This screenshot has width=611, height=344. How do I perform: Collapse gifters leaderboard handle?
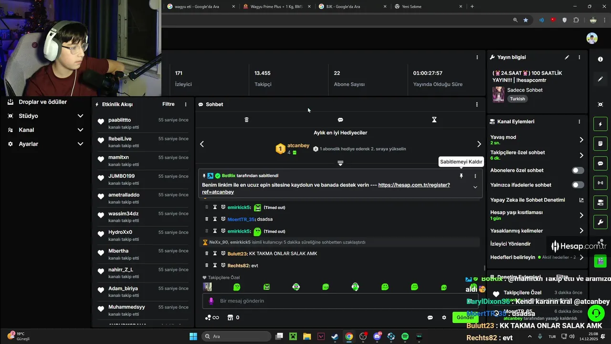340,163
